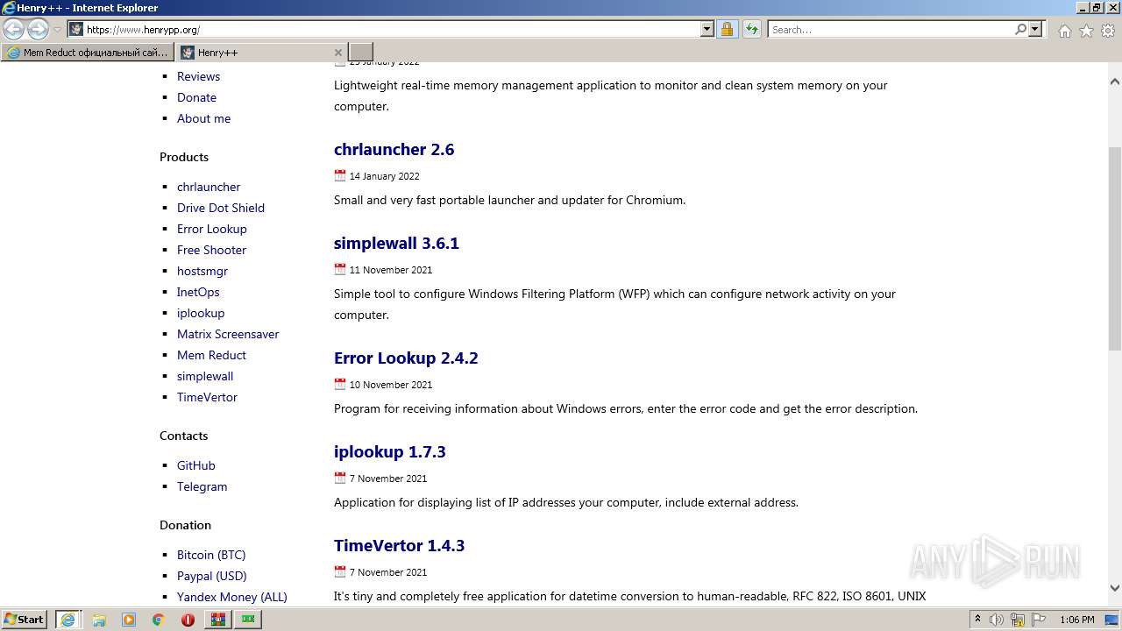Viewport: 1122px width, 631px height.
Task: Click the calendar icon beside 14 January 2022
Action: [x=340, y=175]
